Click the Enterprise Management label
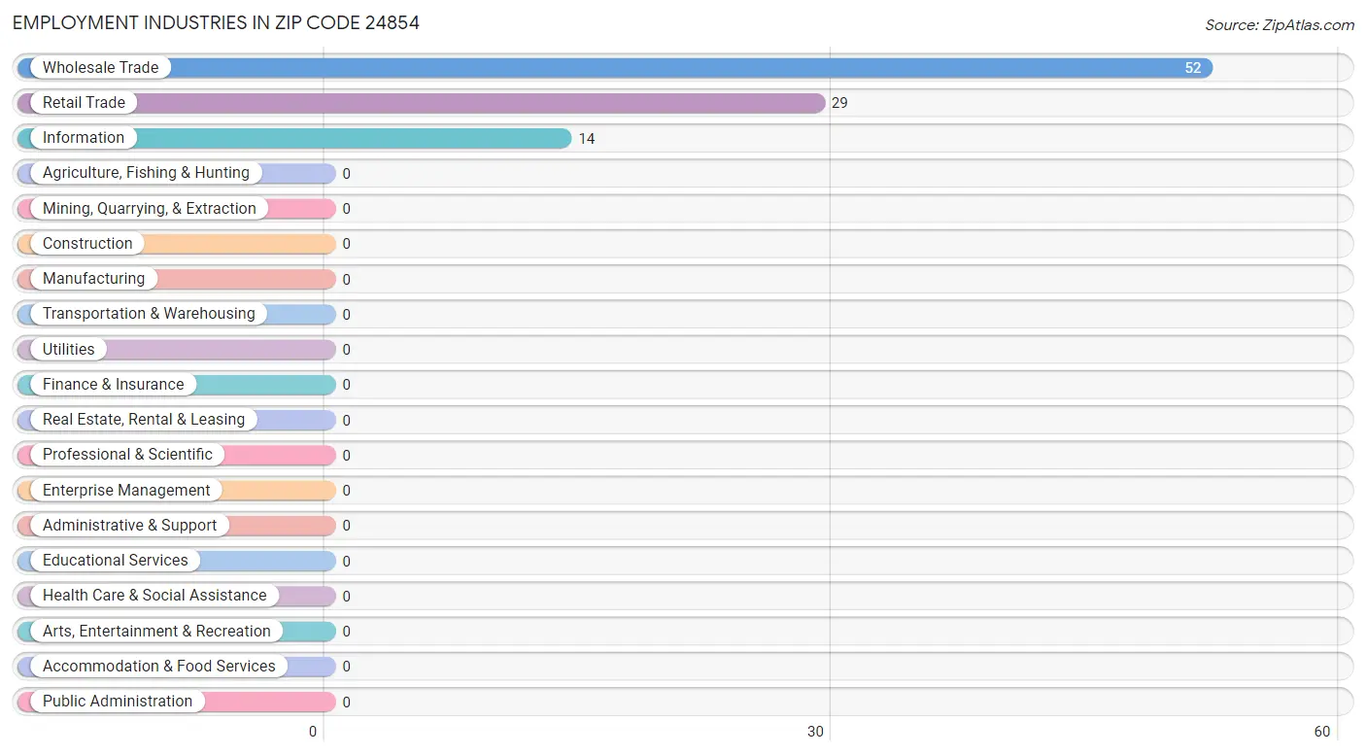This screenshot has width=1366, height=755. coord(126,491)
